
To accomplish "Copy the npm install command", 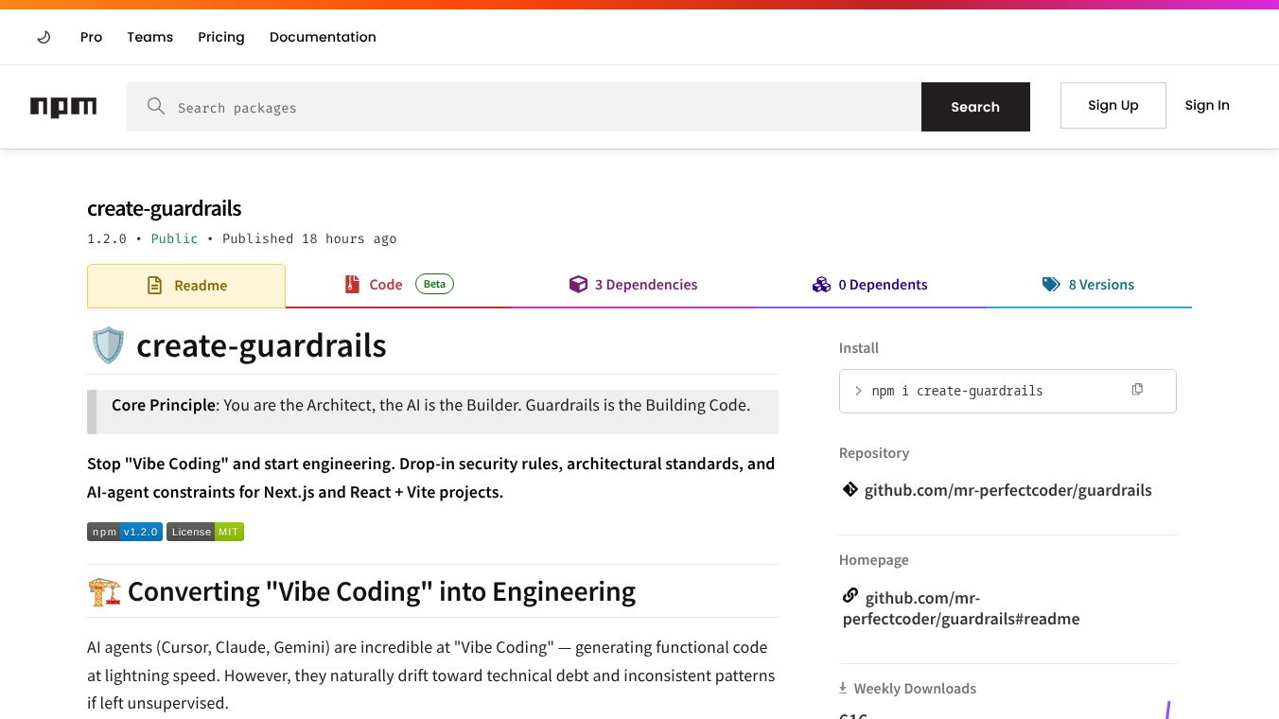I will click(1137, 390).
